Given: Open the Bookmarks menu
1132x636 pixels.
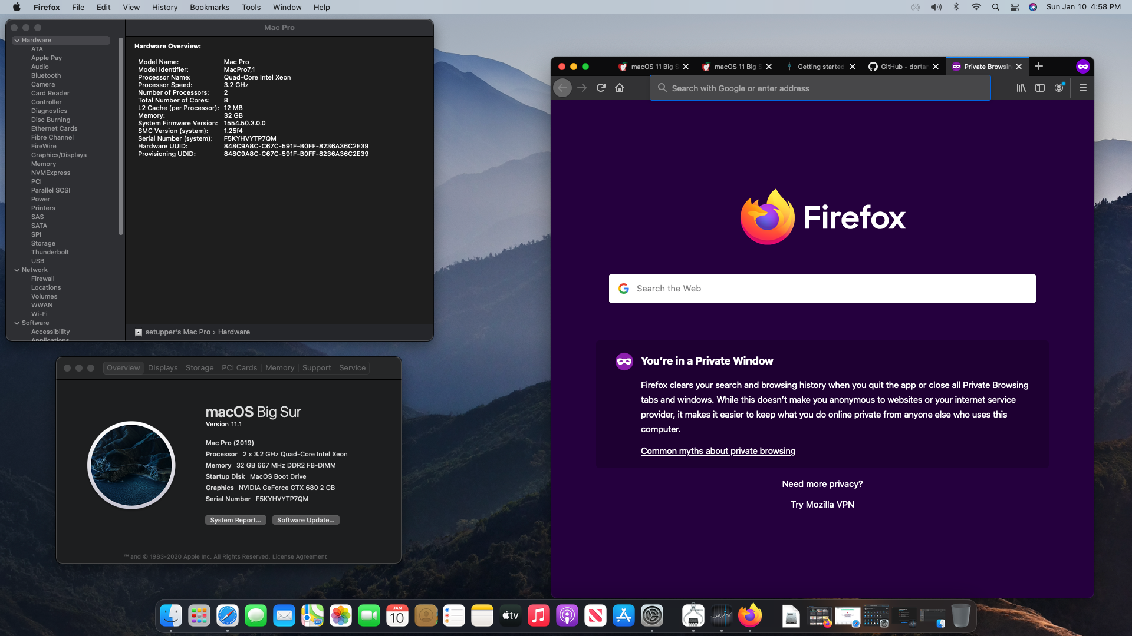Looking at the screenshot, I should coord(209,7).
